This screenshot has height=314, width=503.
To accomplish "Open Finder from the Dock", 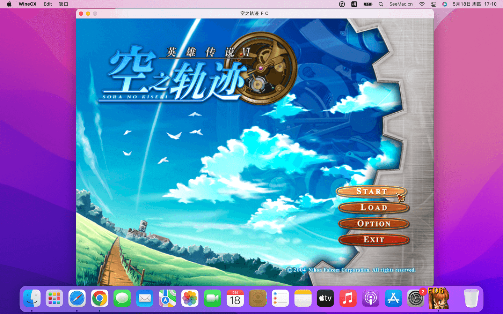I will pyautogui.click(x=32, y=298).
